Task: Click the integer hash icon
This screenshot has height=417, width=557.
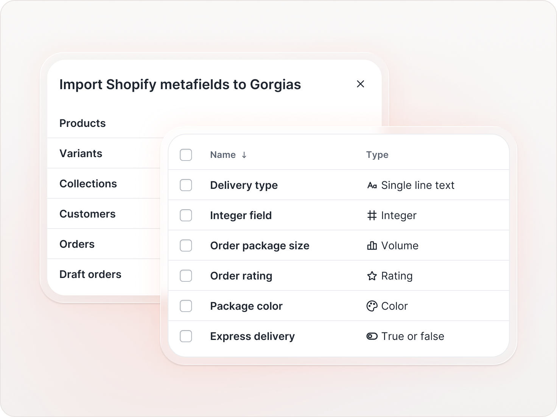Action: point(372,215)
